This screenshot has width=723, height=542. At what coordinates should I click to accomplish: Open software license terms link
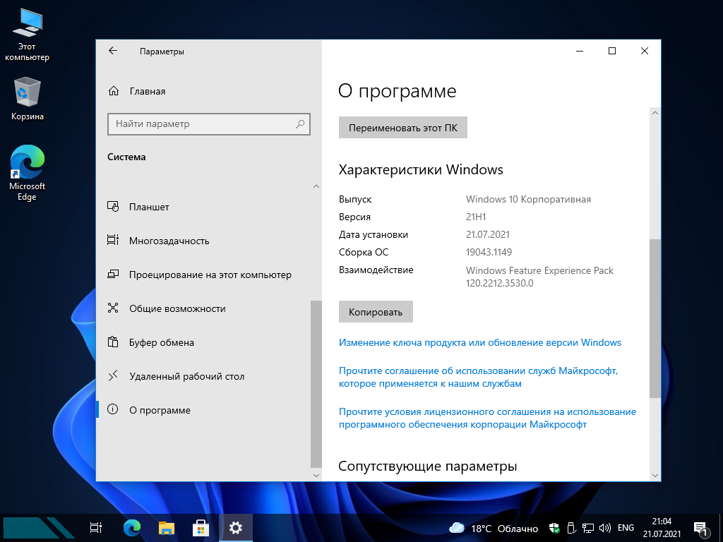click(487, 418)
